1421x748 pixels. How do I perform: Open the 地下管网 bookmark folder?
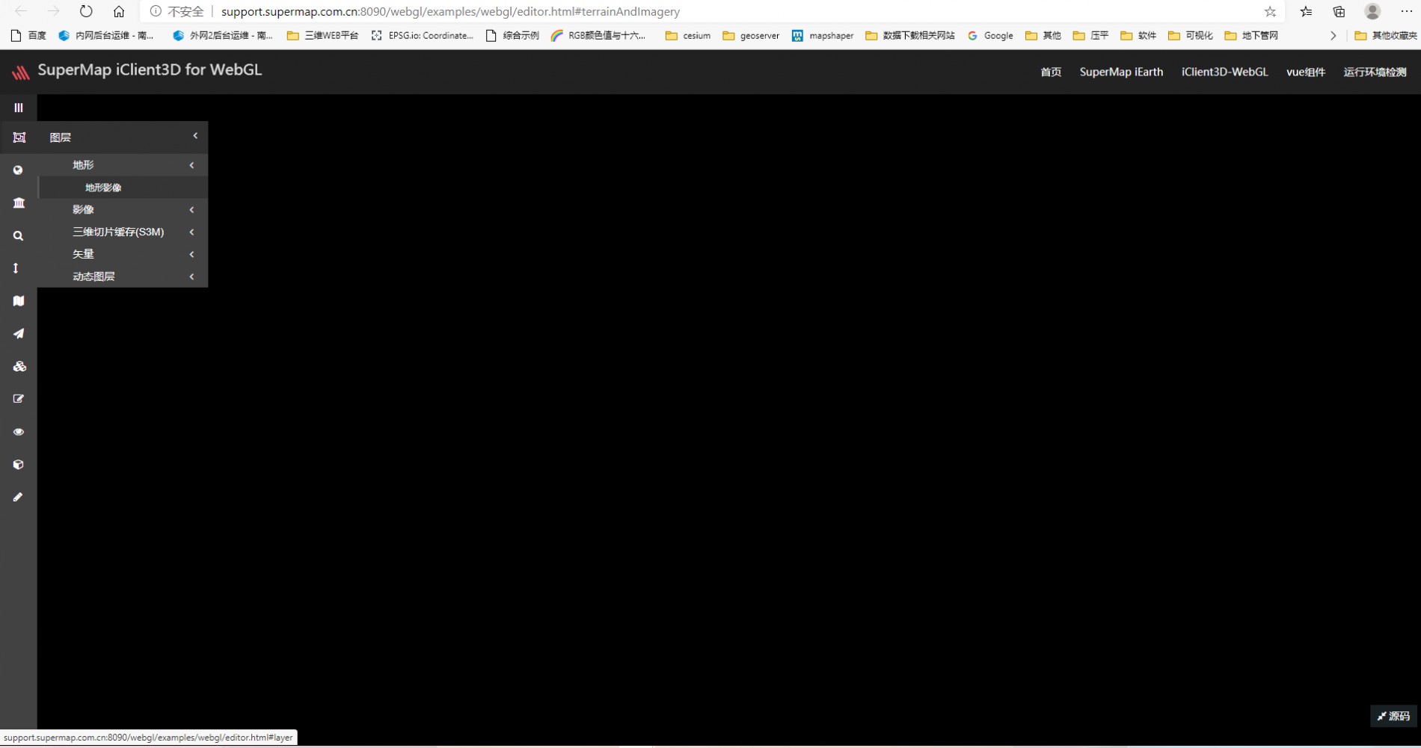(x=1251, y=35)
